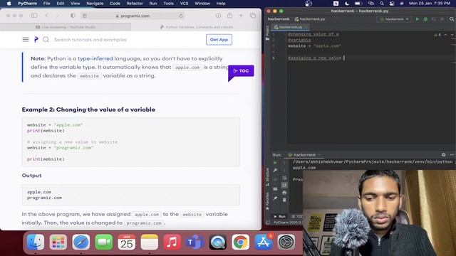Click the print icon in Run panel
This screenshot has height=256, width=456.
pos(284,193)
